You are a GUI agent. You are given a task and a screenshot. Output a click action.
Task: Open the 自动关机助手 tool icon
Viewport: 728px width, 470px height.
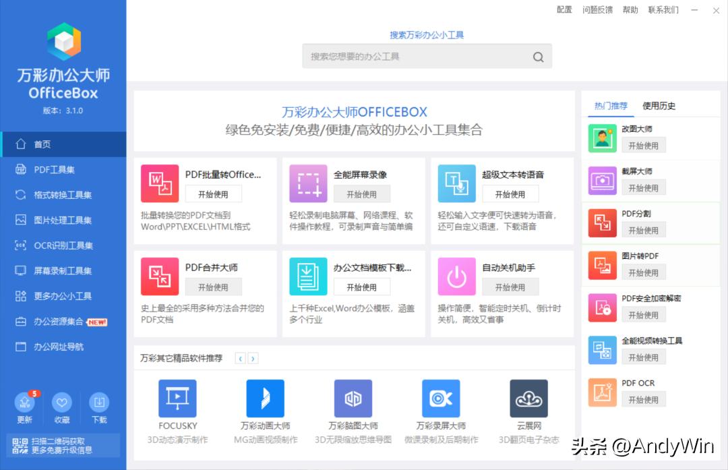coord(456,276)
